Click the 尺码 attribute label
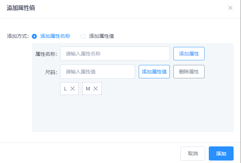This screenshot has height=163, width=241. tap(51, 72)
